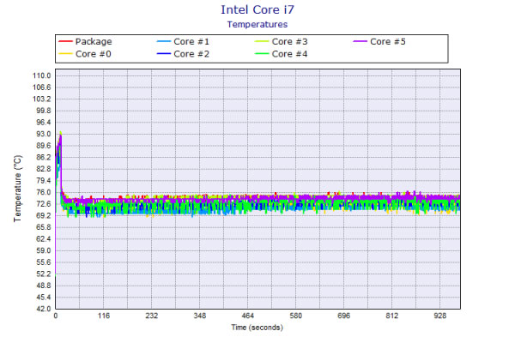The width and height of the screenshot is (515, 343).
Task: Click the 93.0 y-axis label
Action: [44, 134]
